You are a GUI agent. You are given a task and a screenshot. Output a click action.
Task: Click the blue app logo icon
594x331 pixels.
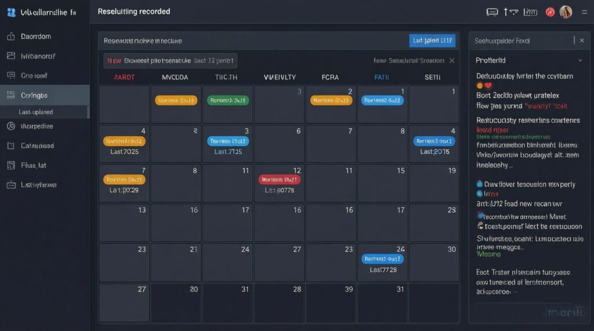[x=10, y=12]
